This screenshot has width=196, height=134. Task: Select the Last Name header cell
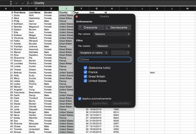pyautogui.click(x=36, y=12)
